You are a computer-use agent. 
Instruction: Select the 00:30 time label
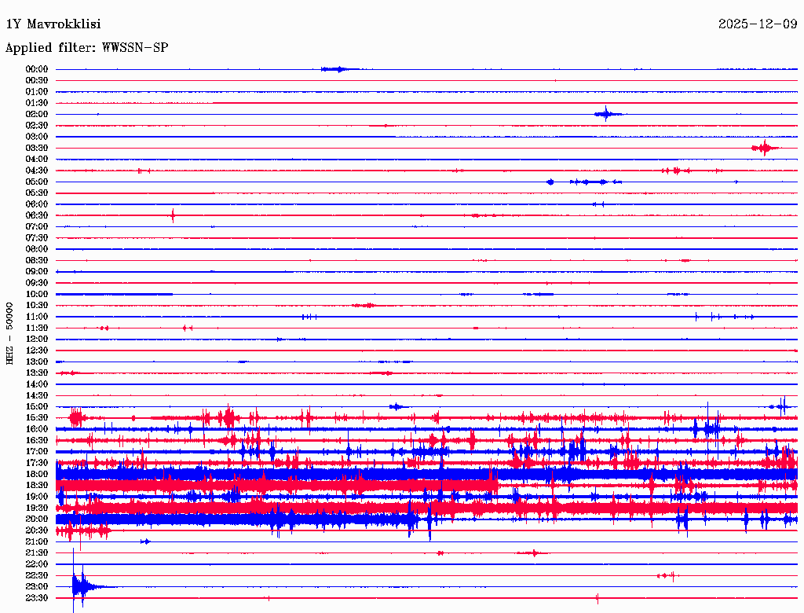[37, 81]
